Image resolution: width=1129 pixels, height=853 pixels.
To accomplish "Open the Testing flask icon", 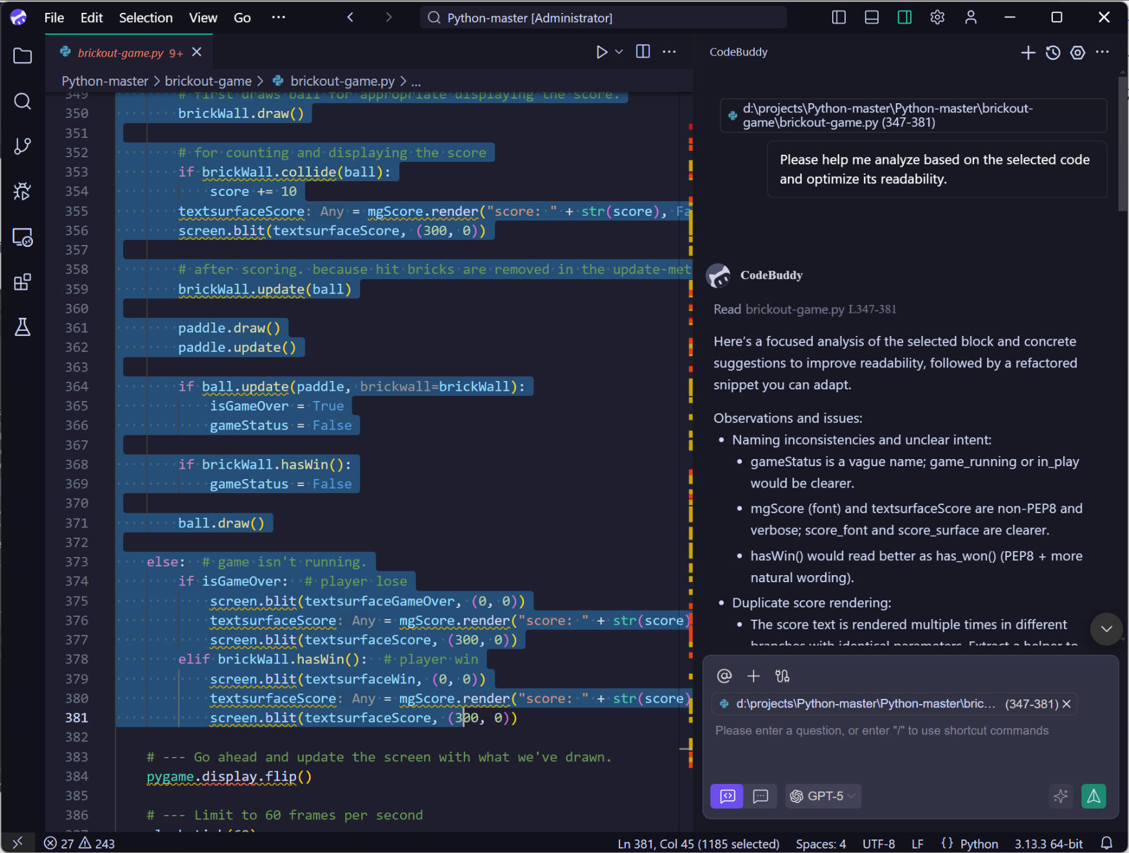I will (x=23, y=327).
